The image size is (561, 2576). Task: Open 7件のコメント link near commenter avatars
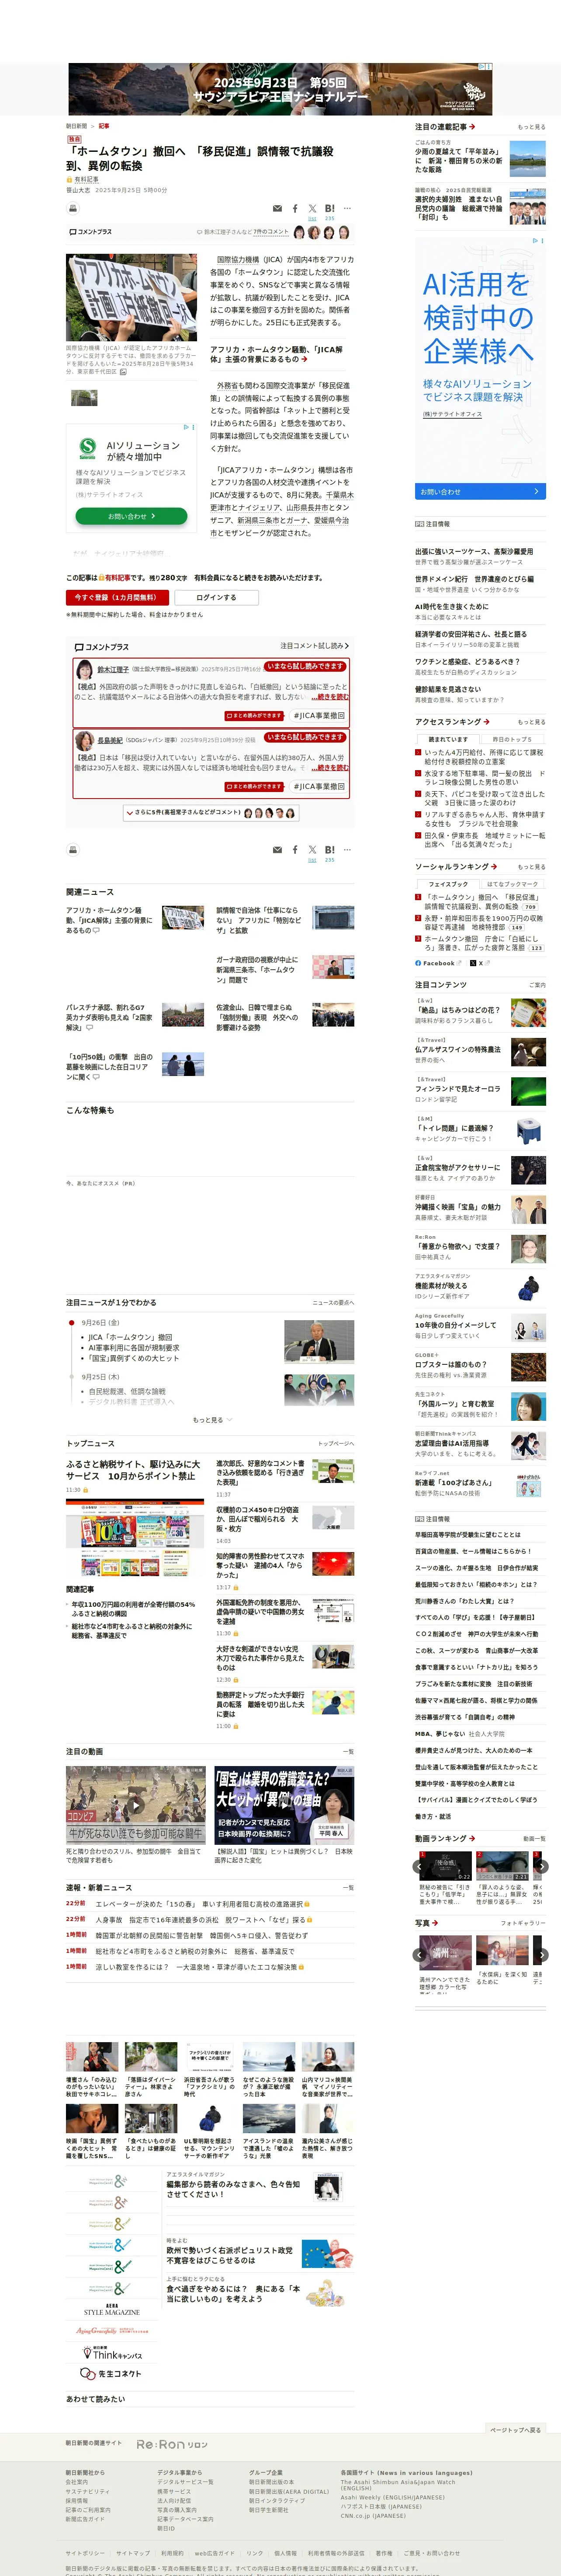click(x=271, y=232)
